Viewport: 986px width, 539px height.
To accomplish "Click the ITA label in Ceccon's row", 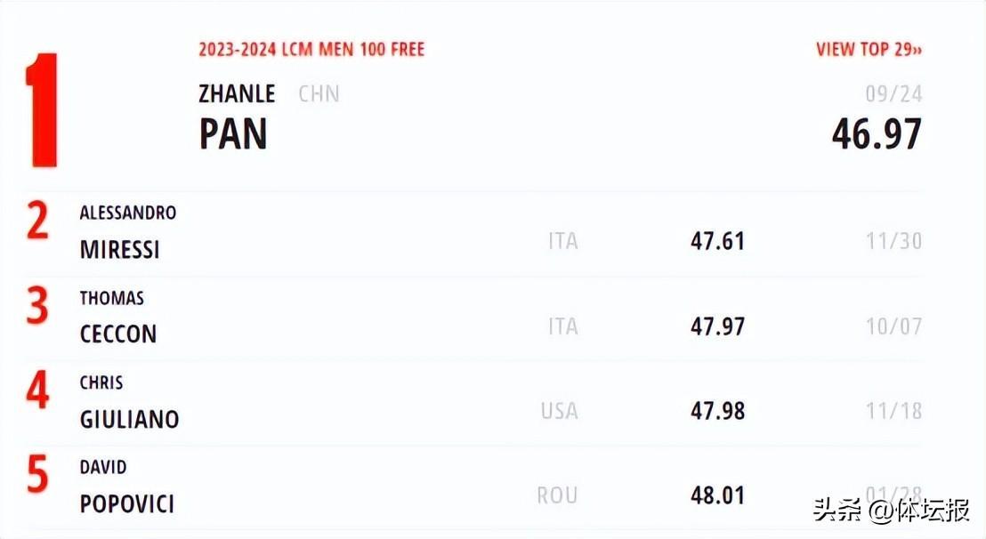I will (562, 326).
